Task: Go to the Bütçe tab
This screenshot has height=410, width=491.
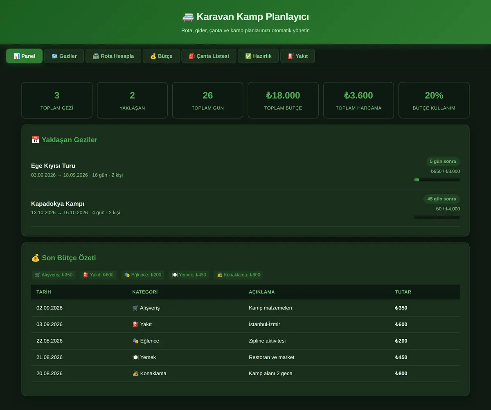Action: pos(161,56)
